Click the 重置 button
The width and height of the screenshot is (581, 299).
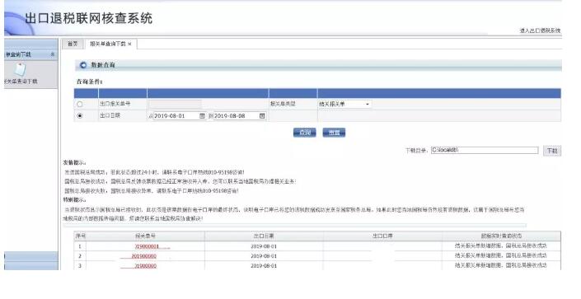point(334,133)
